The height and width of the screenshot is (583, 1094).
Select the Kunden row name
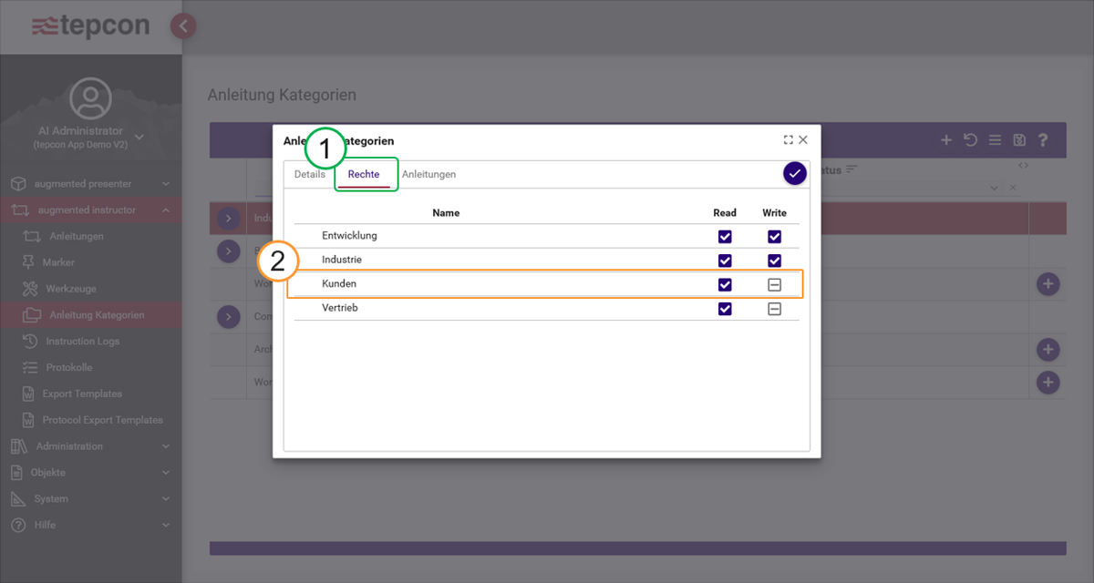pos(339,285)
